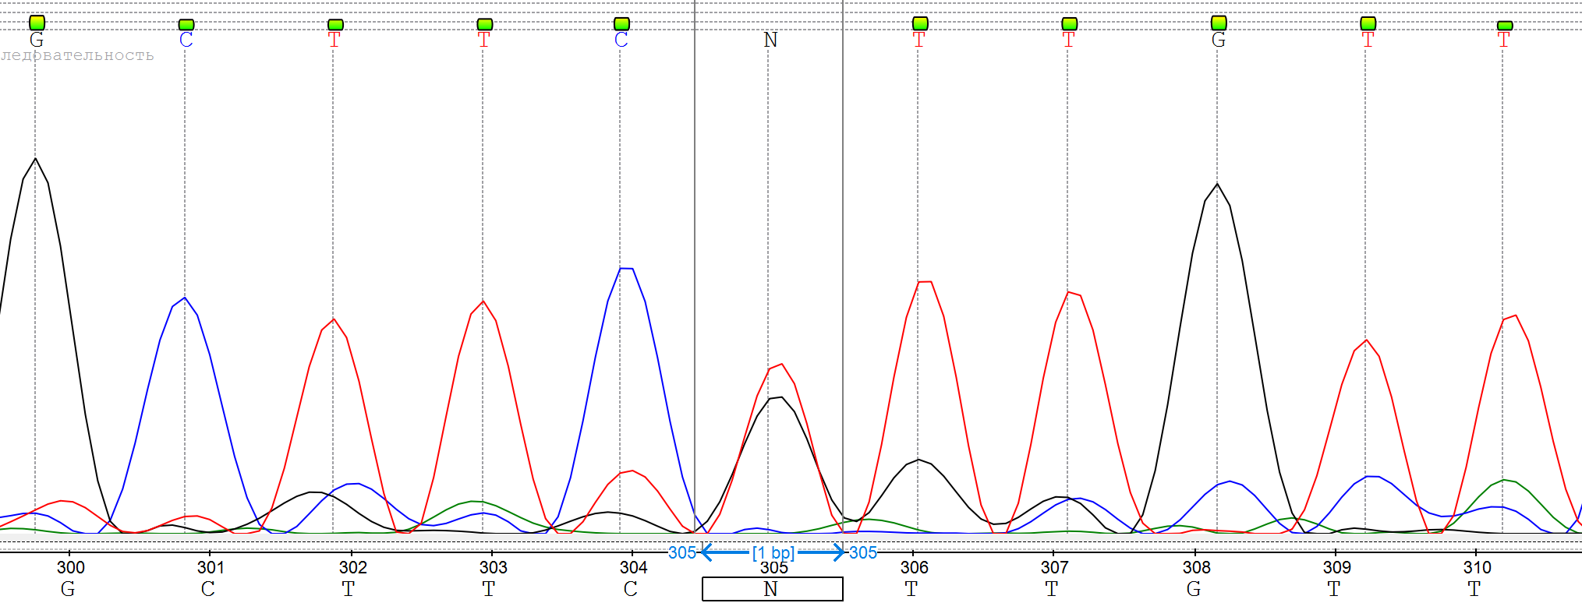Viewport: 1582px width, 603px height.
Task: Click green quality bar above base G 300
Action: tap(37, 23)
